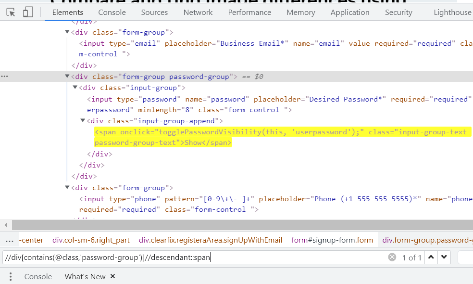Click the horizontal scrollbar track

[x=240, y=224]
